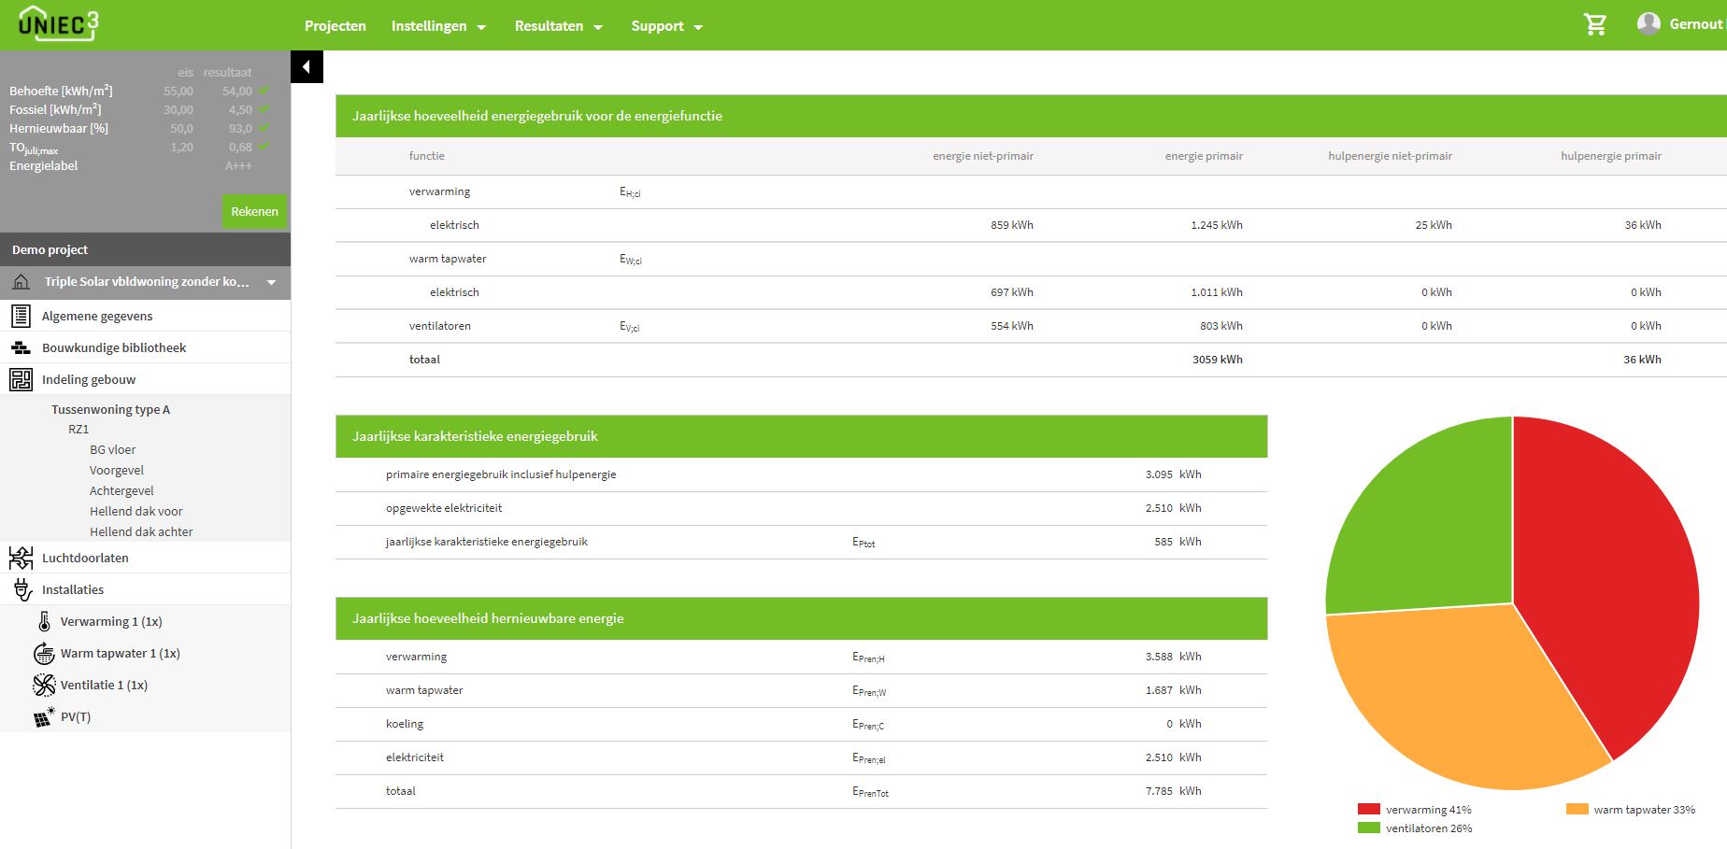Click the red verwarming legend swatch

point(1368,810)
